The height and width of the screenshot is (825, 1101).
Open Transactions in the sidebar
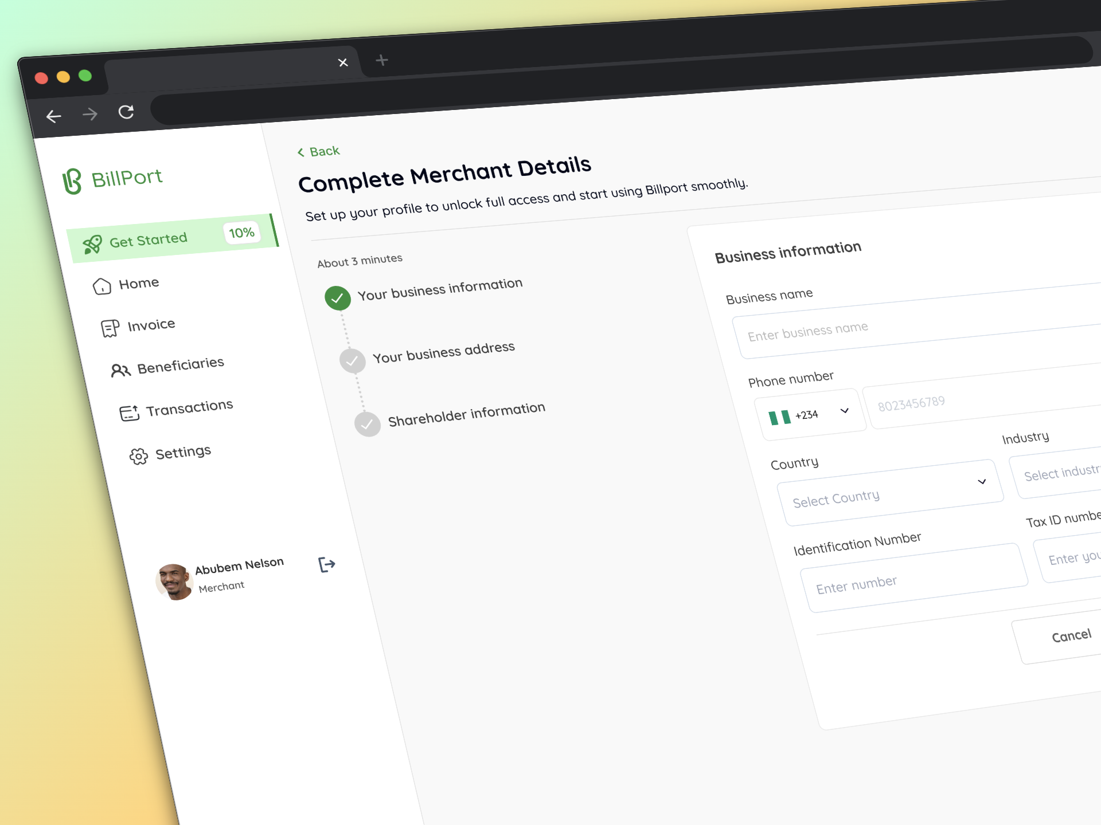tap(177, 409)
